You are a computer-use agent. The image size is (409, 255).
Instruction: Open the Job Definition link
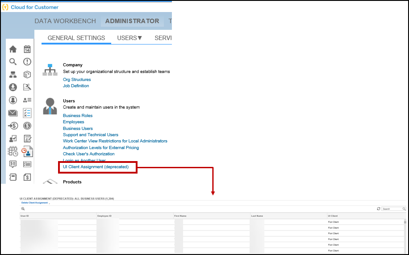point(75,86)
